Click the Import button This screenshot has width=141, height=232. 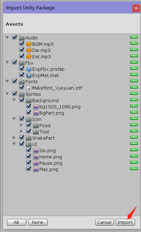(125, 222)
